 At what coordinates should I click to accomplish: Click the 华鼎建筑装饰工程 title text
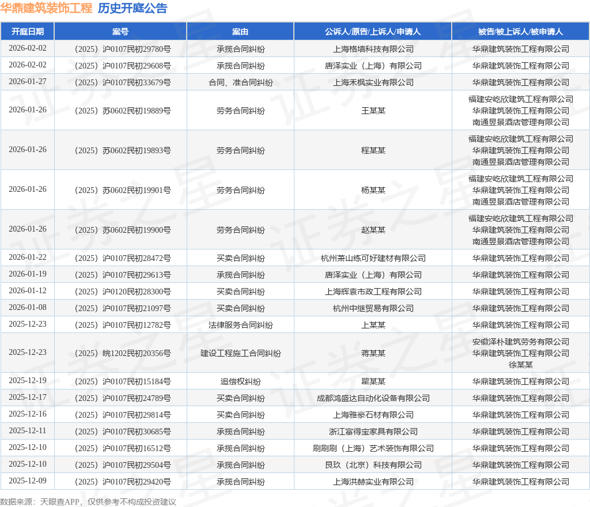[x=46, y=8]
